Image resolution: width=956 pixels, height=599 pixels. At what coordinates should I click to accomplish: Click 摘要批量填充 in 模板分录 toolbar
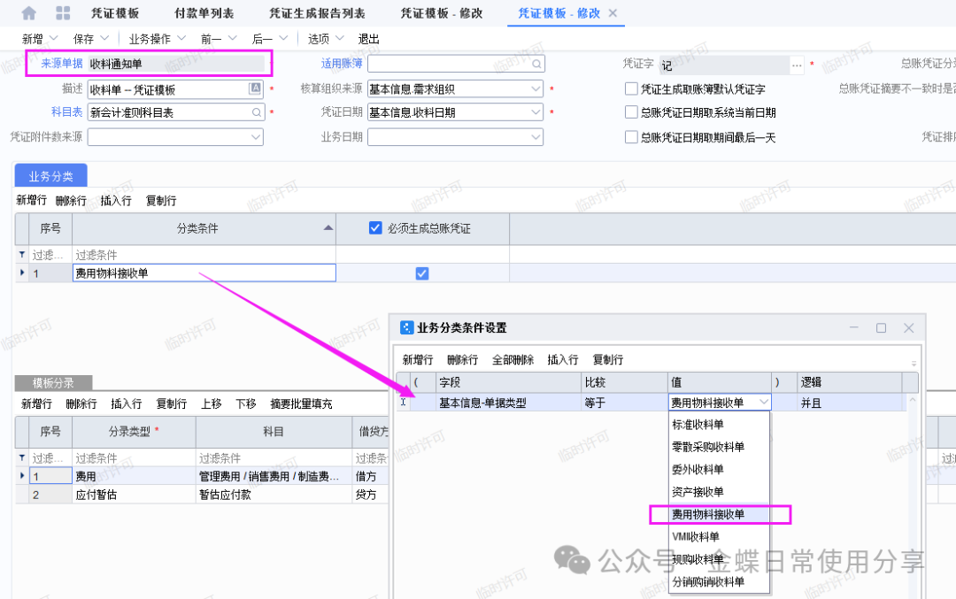pyautogui.click(x=301, y=403)
